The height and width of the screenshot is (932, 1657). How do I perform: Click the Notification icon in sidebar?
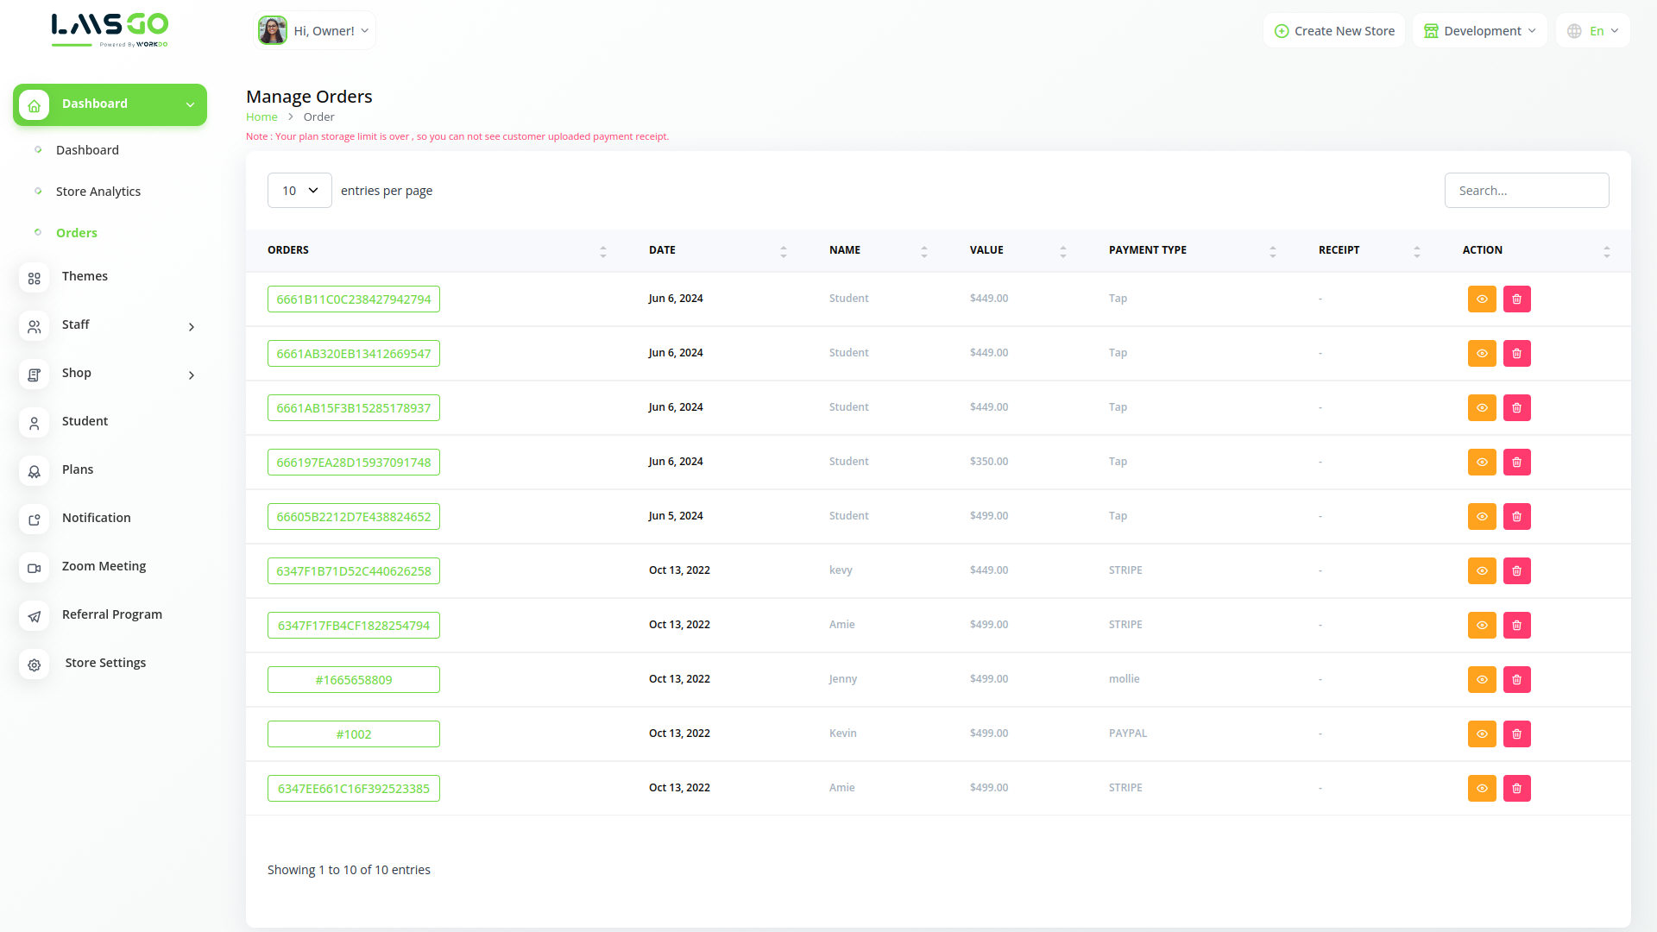35,520
